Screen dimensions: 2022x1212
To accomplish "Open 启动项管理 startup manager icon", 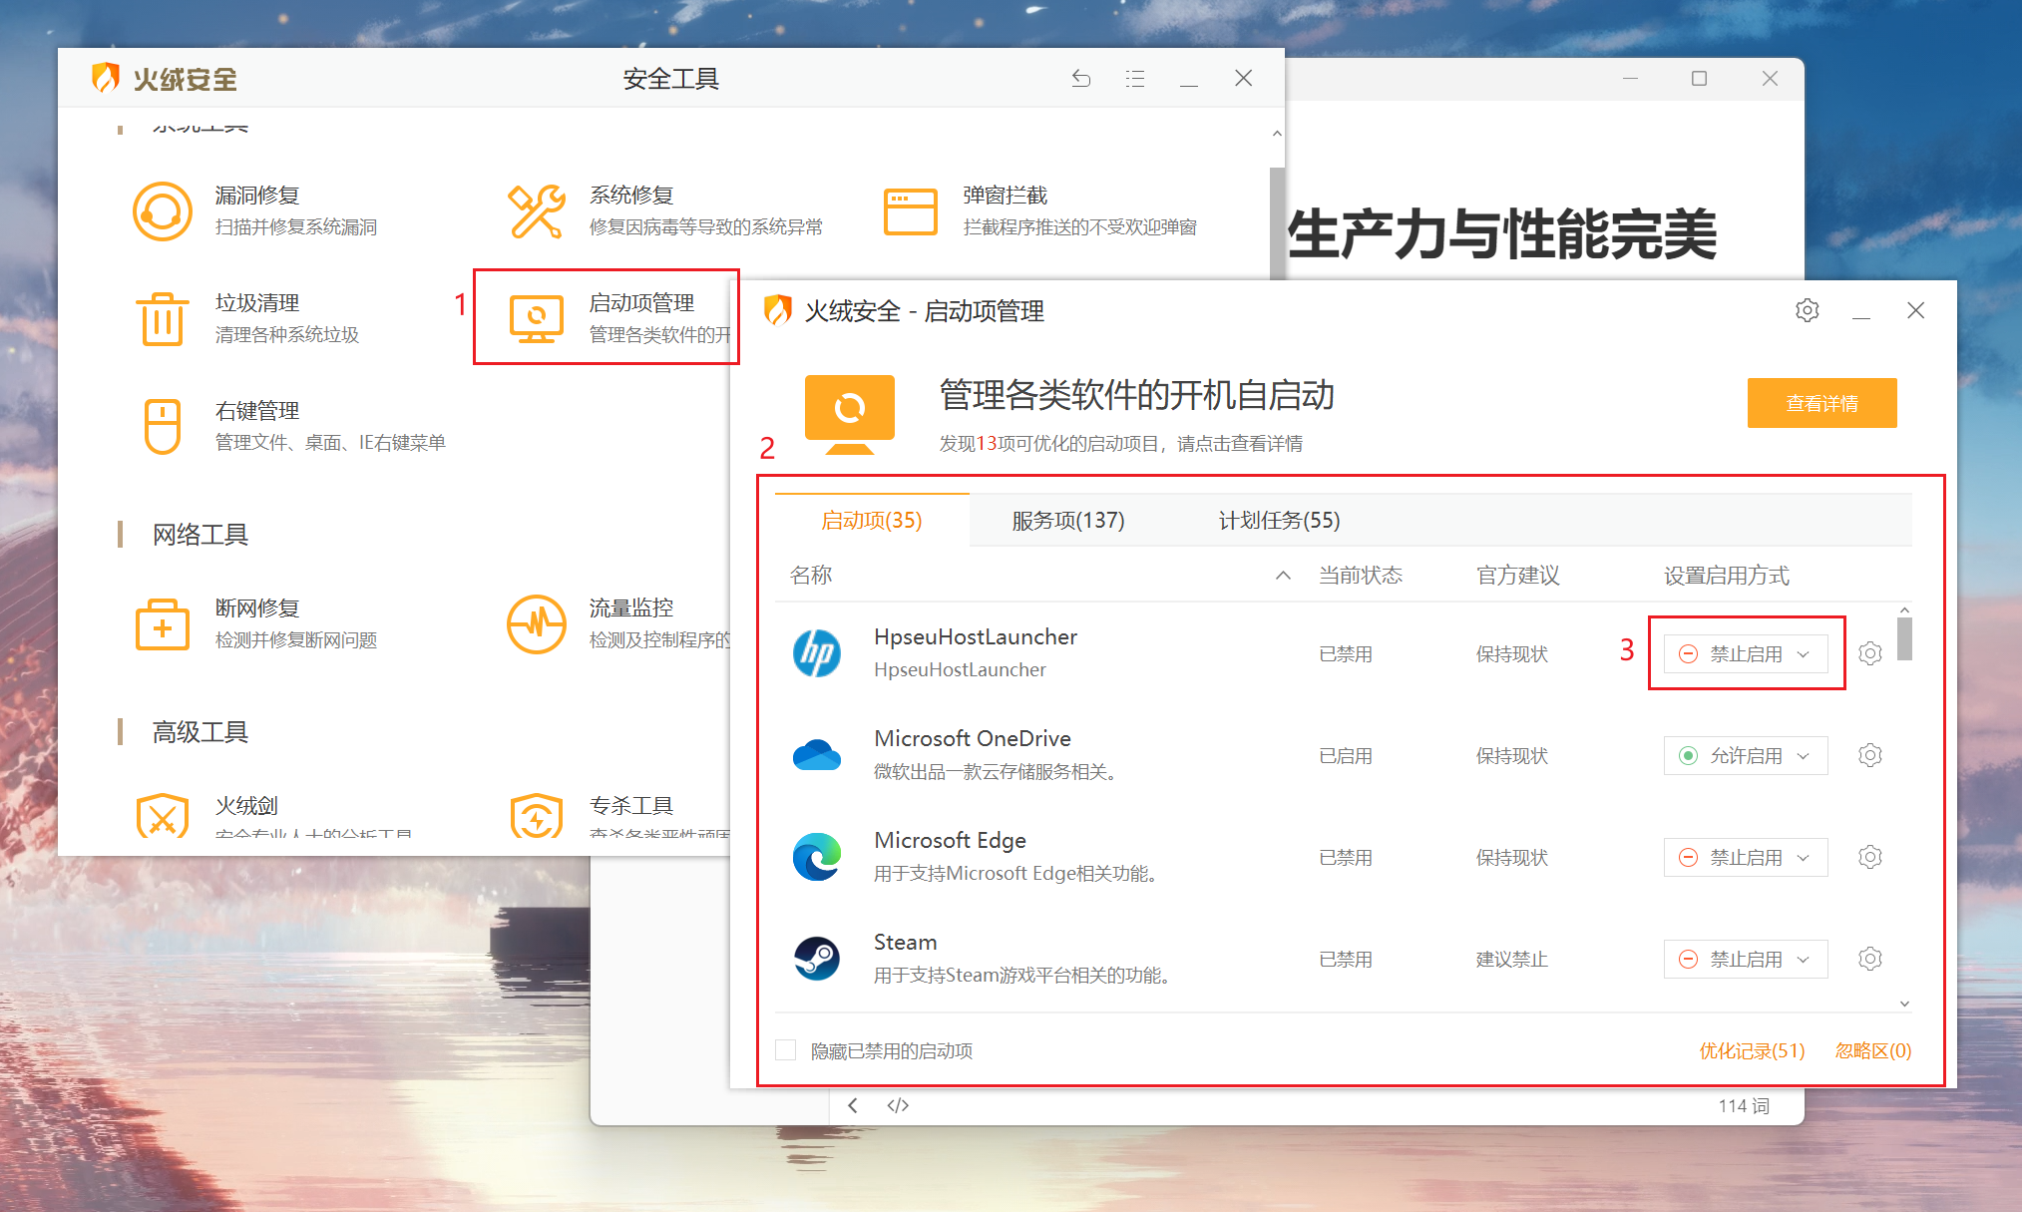I will click(x=537, y=318).
